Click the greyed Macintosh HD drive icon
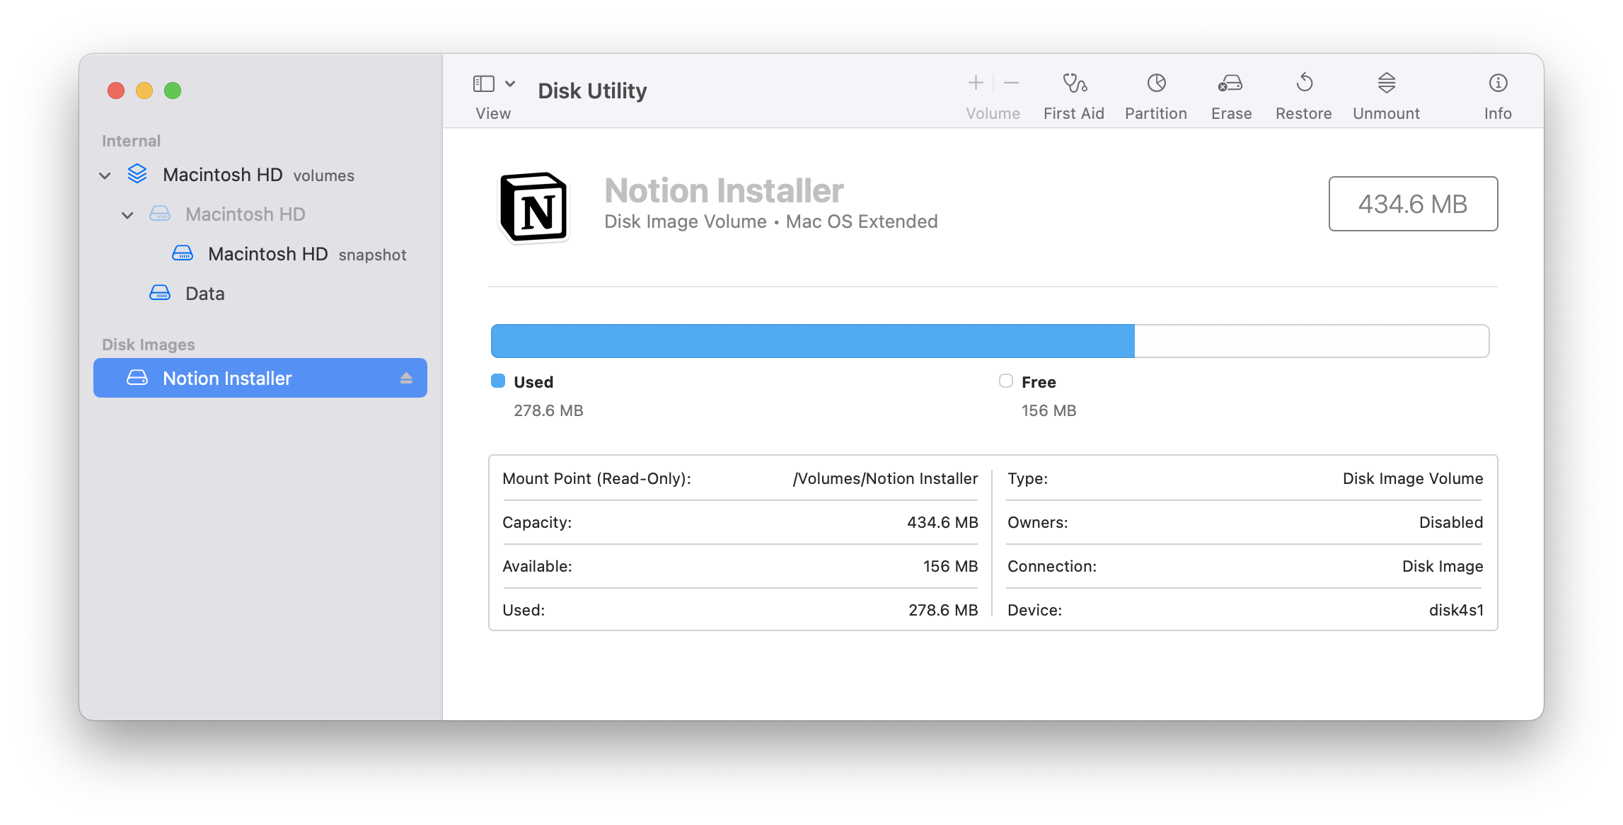 [160, 214]
